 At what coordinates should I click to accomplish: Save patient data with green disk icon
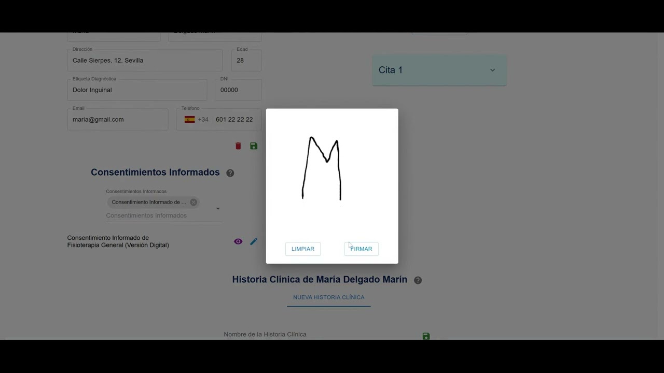(x=254, y=146)
